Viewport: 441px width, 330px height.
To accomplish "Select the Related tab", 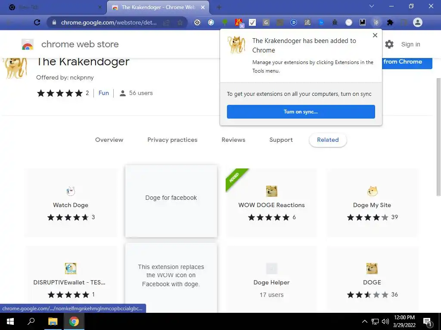I will click(x=328, y=140).
